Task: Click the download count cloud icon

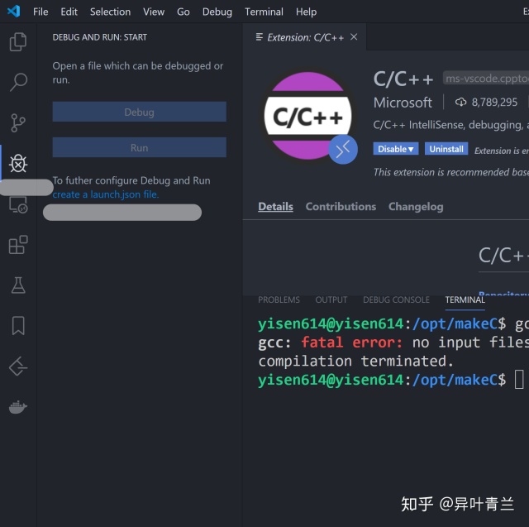Action: click(460, 102)
